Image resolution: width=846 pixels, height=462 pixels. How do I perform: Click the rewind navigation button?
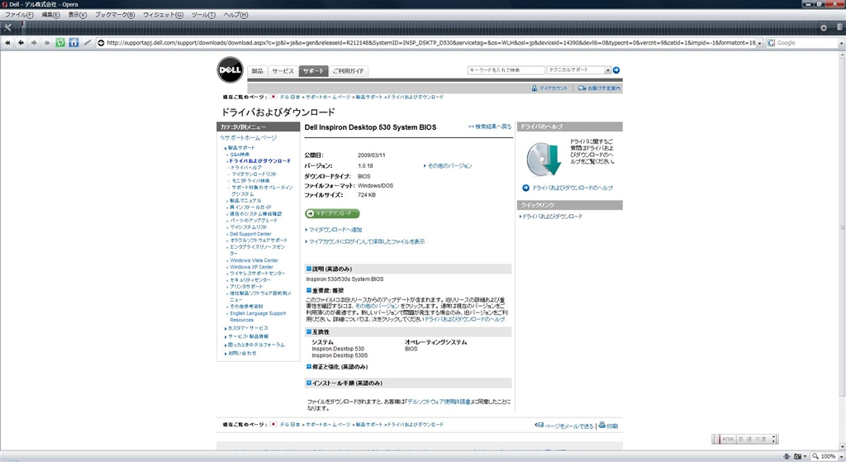coord(7,43)
